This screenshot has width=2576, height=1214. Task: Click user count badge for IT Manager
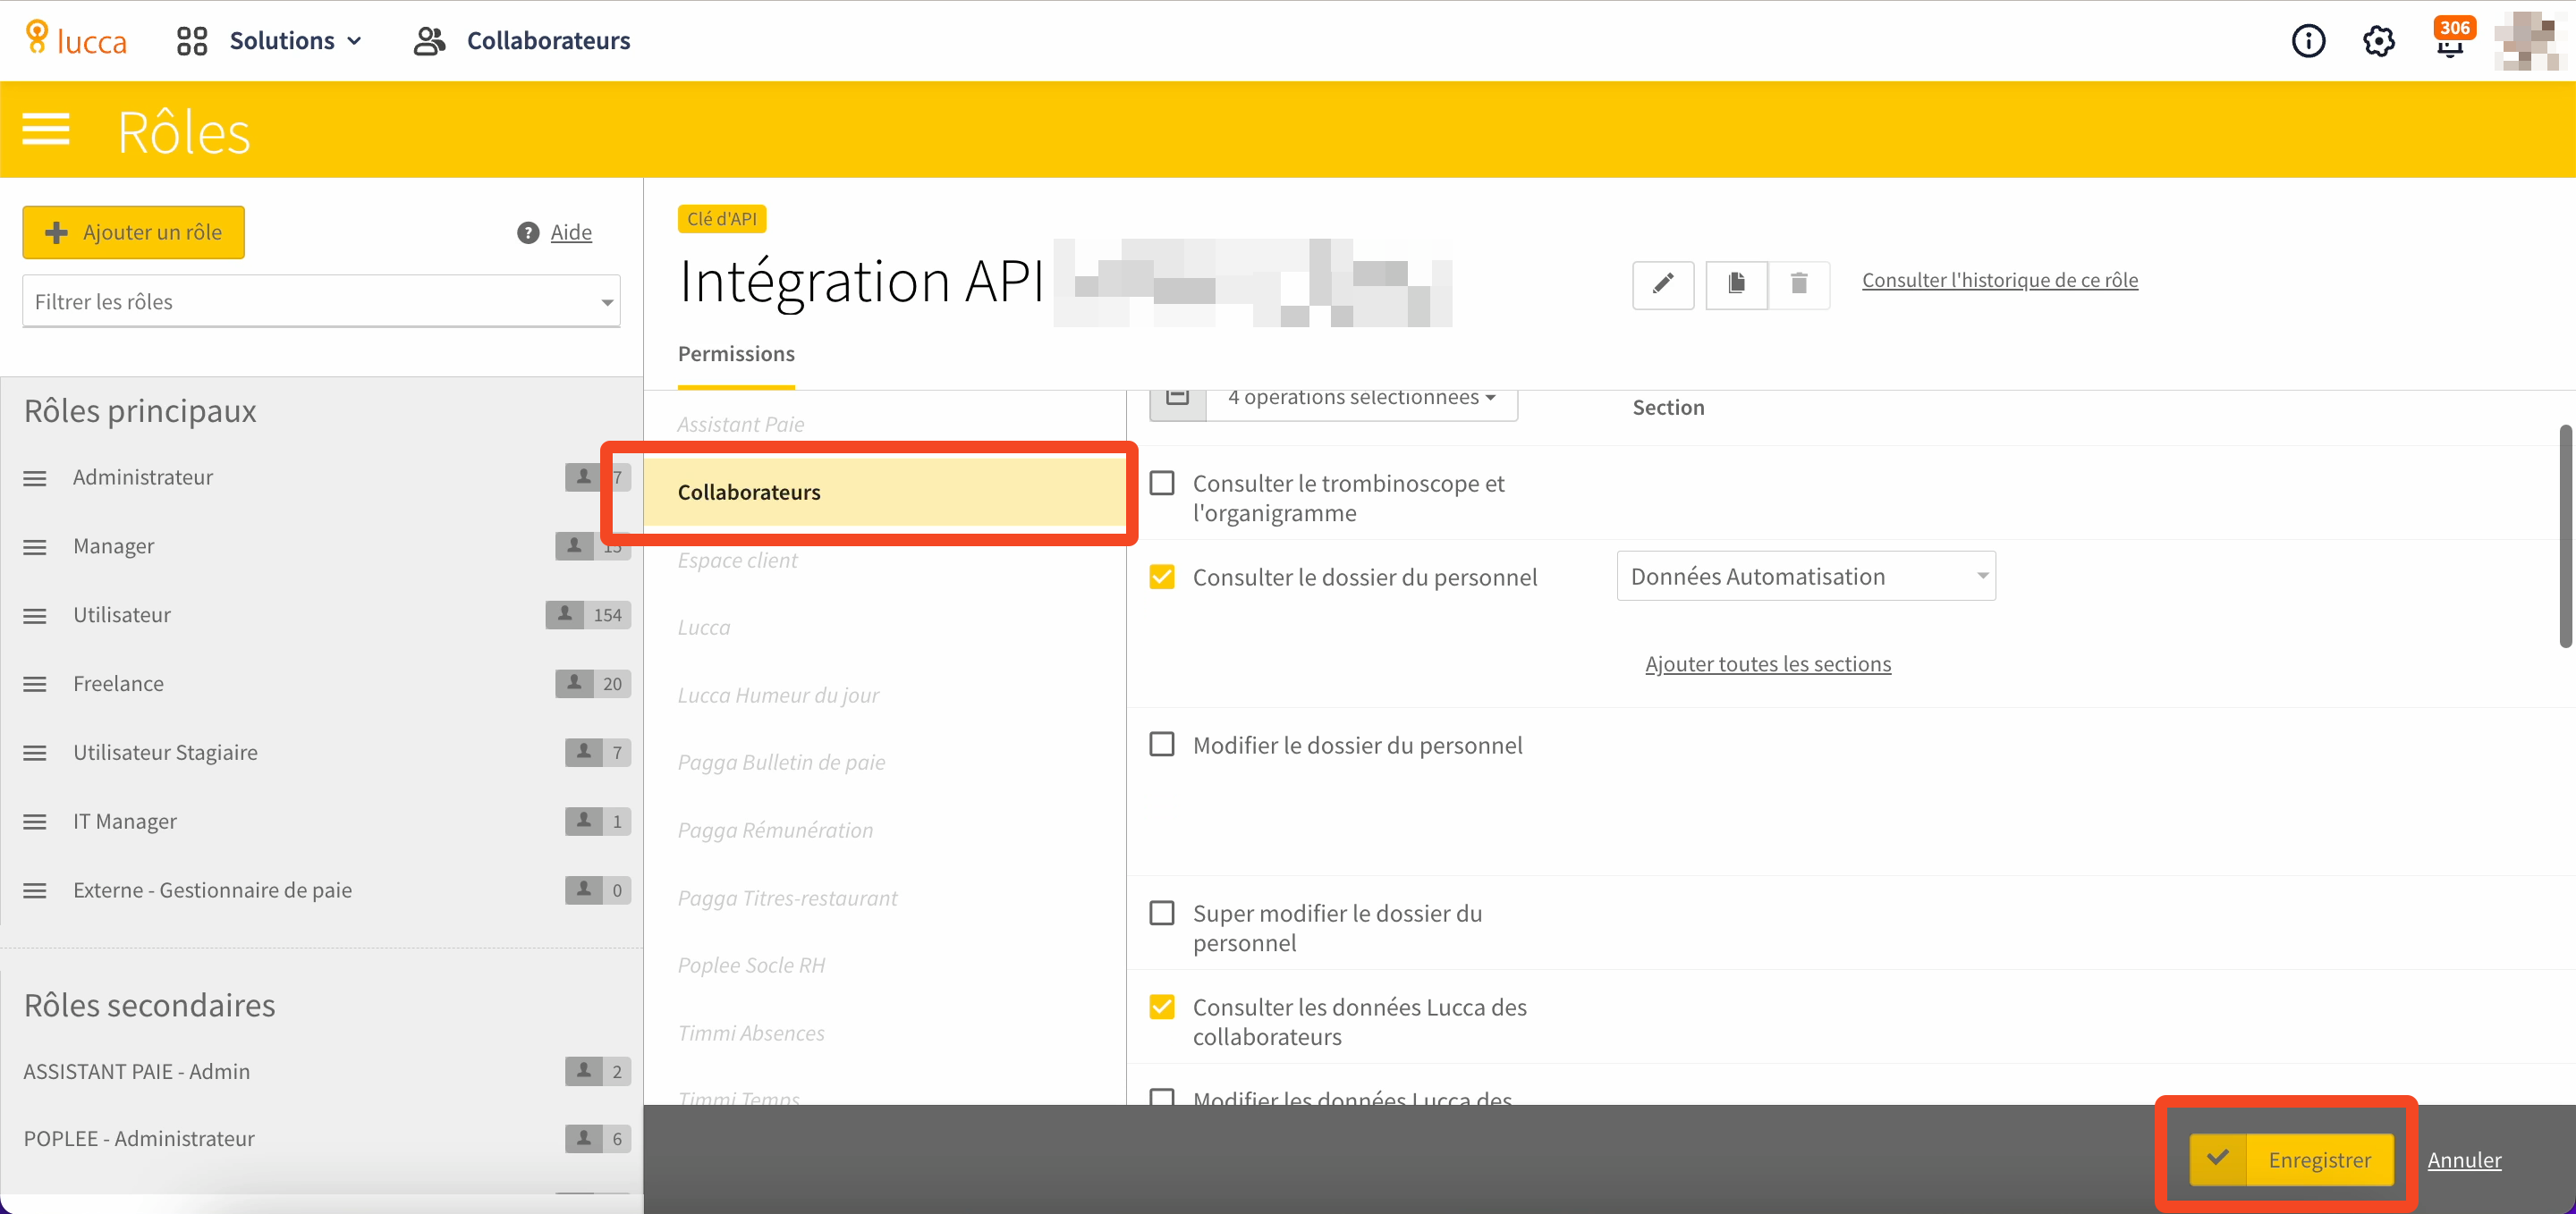pyautogui.click(x=598, y=822)
